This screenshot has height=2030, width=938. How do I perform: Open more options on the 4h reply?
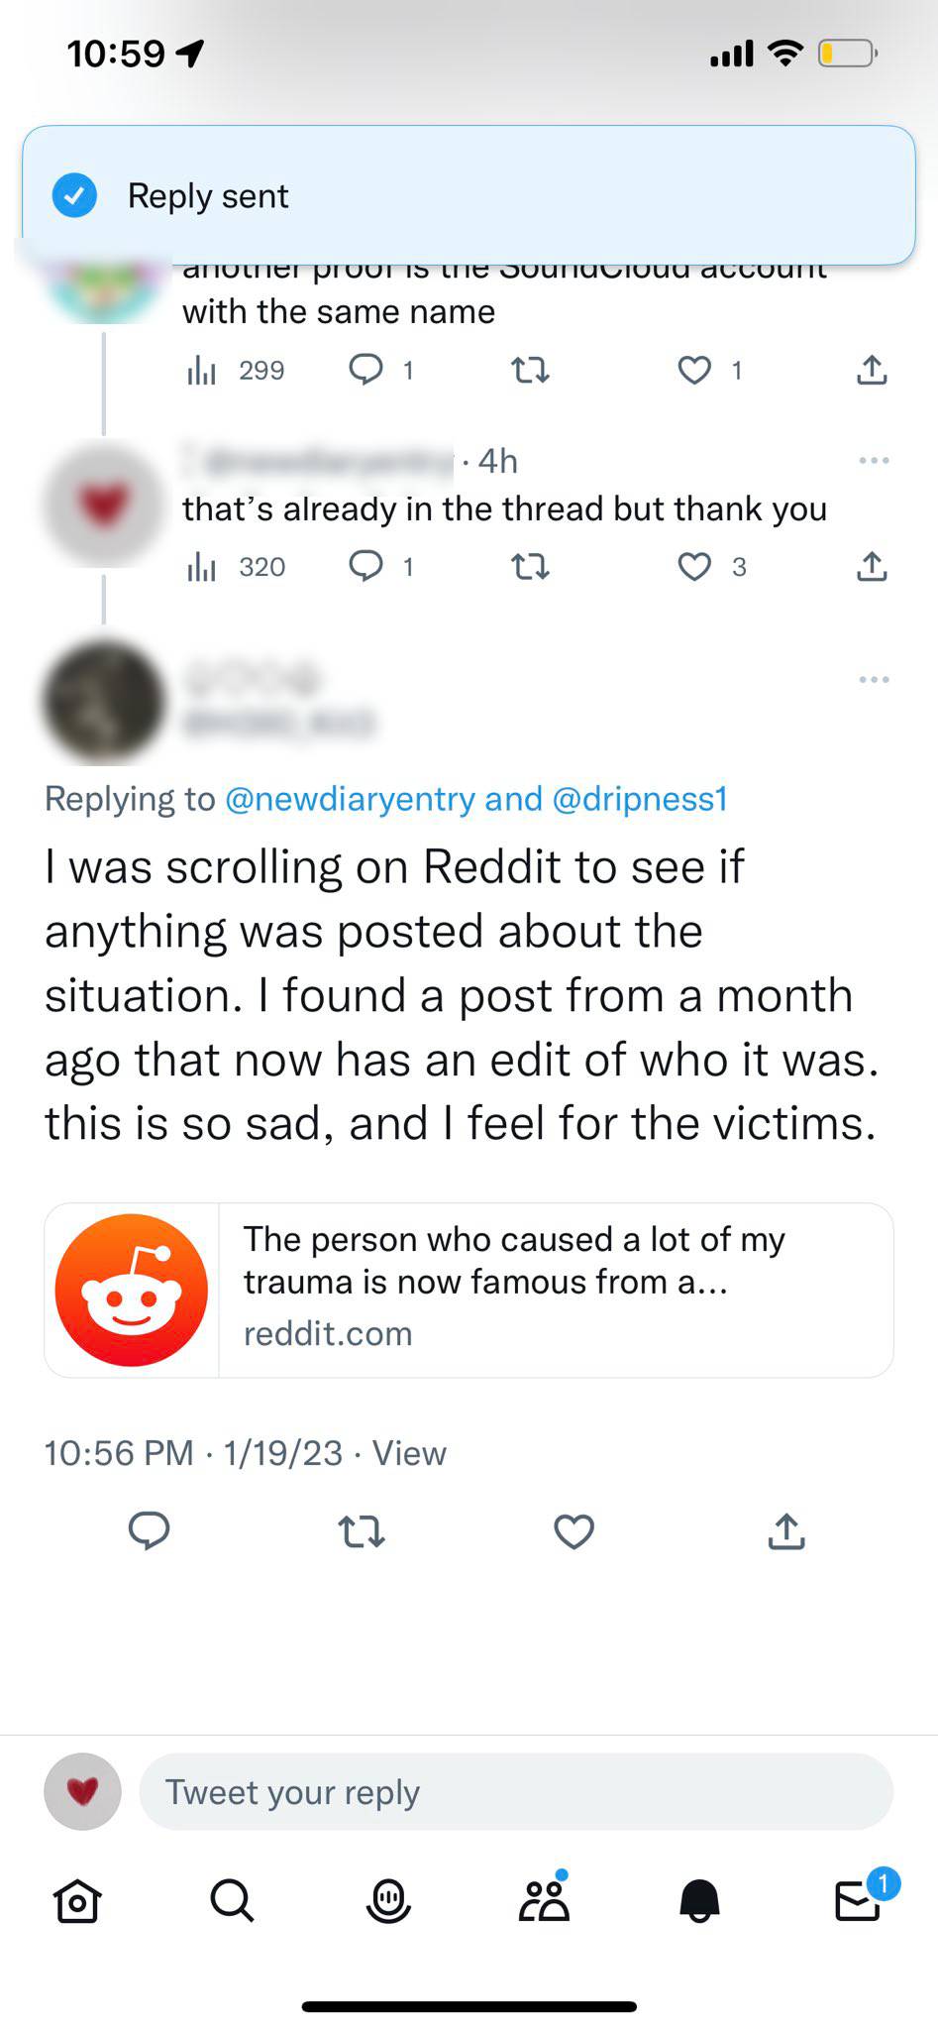pyautogui.click(x=874, y=461)
